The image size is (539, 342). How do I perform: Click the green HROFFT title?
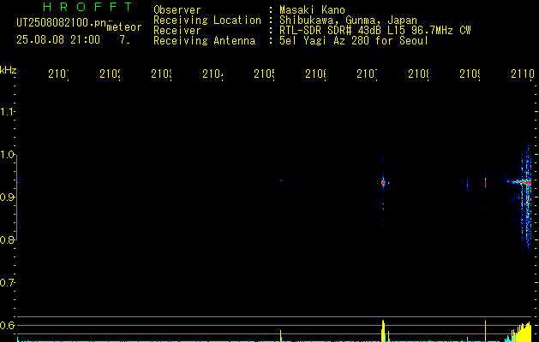pyautogui.click(x=87, y=7)
